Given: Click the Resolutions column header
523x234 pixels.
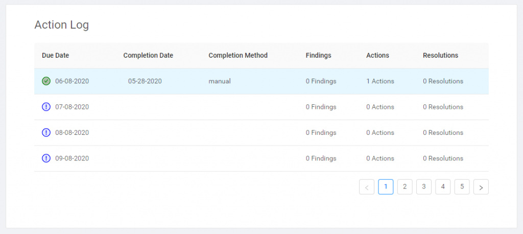Looking at the screenshot, I should pos(440,55).
